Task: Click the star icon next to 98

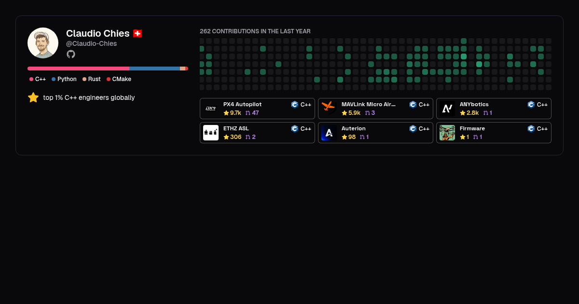Action: [345, 137]
